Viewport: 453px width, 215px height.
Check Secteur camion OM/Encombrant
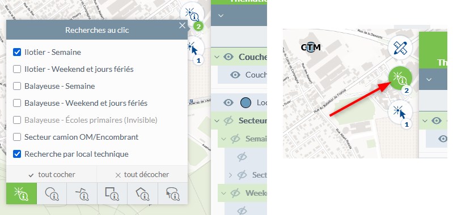coord(17,137)
